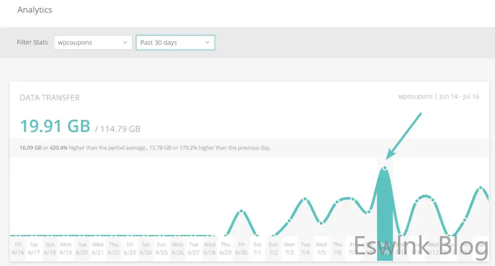The height and width of the screenshot is (266, 495).
Task: Click the Tue 6/27 date label
Action: coord(193,248)
